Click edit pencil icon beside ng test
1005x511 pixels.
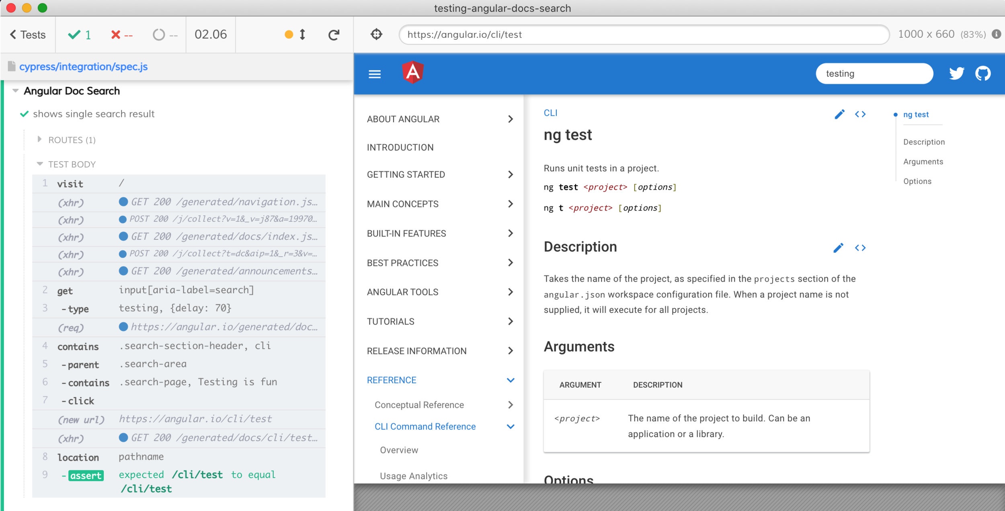839,114
